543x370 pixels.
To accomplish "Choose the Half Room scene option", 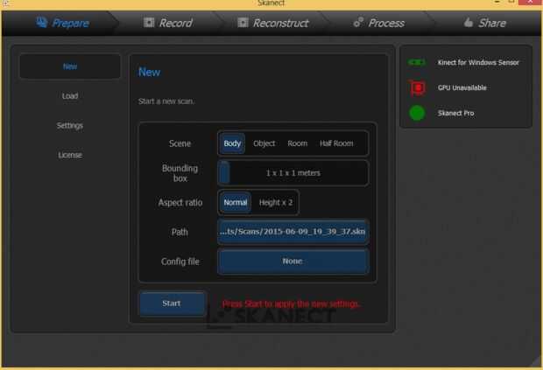I will 336,143.
